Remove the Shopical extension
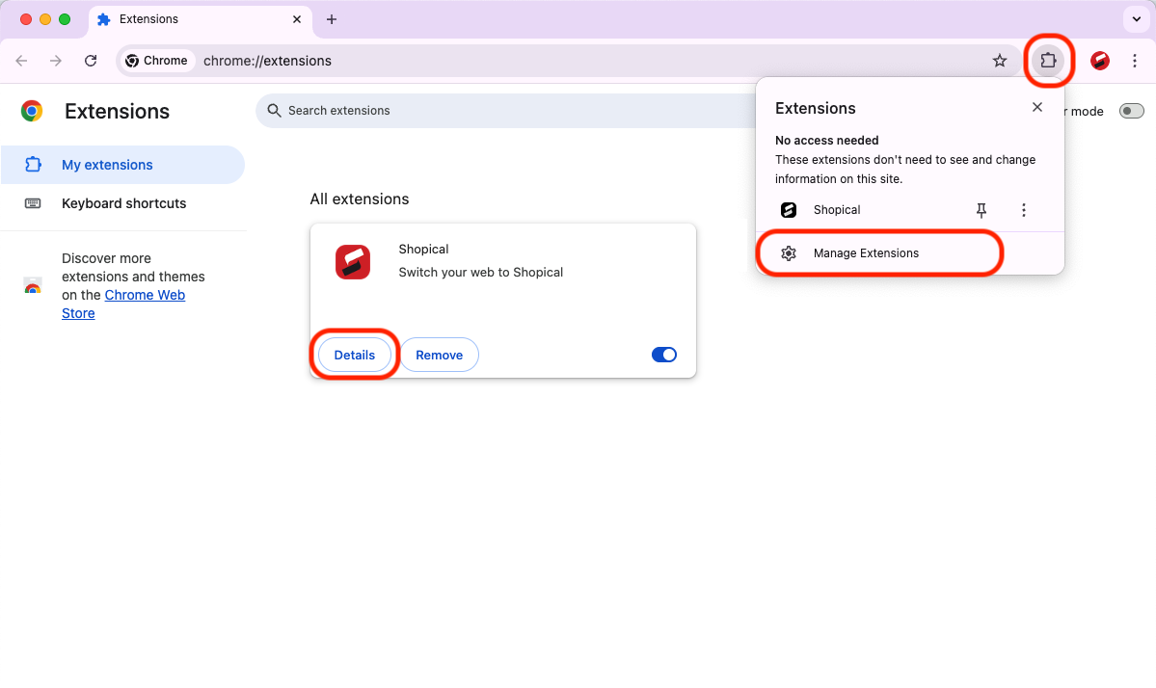 click(x=440, y=355)
